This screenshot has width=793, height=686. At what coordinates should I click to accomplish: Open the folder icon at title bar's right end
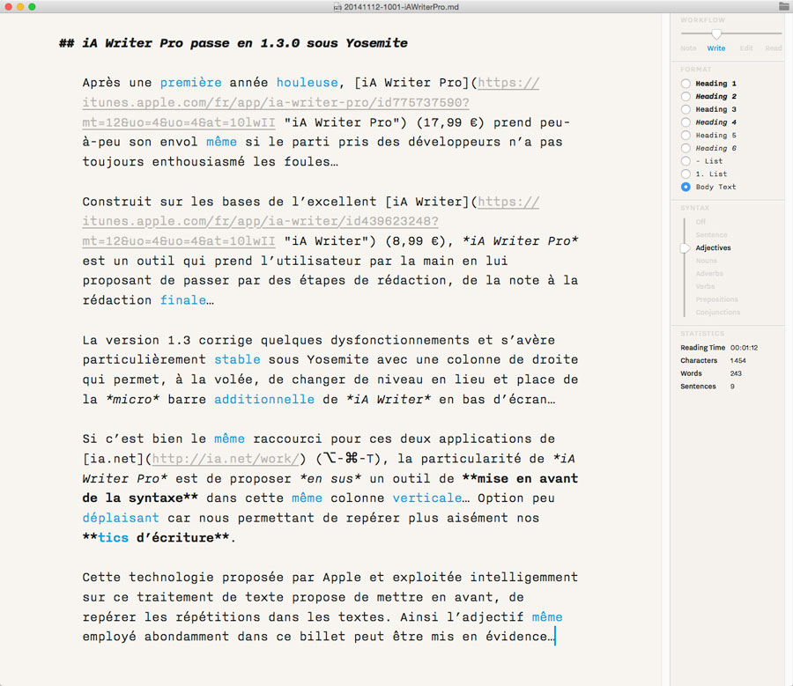pos(784,6)
